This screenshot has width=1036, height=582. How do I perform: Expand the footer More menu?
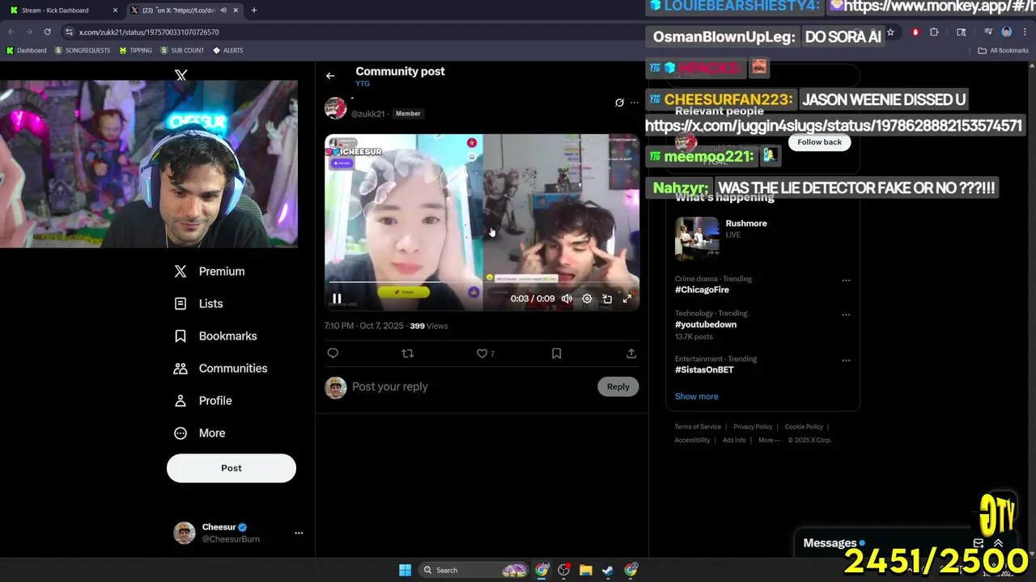tap(769, 440)
